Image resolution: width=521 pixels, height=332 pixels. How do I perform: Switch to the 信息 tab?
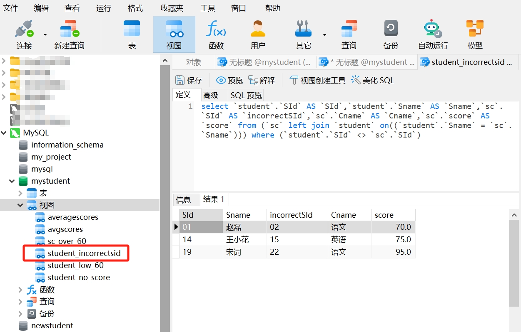coord(183,200)
